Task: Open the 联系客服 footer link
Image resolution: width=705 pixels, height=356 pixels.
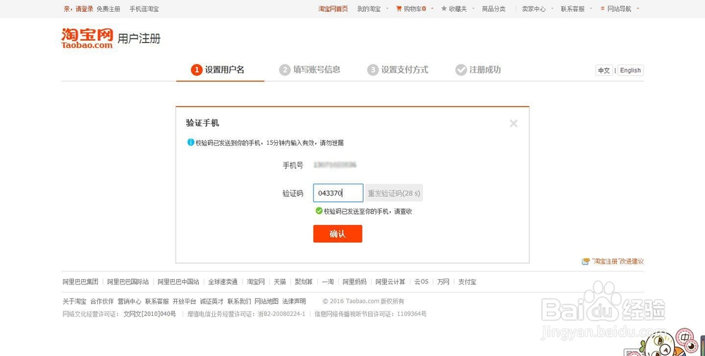Action: (x=157, y=301)
